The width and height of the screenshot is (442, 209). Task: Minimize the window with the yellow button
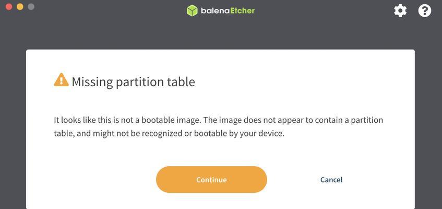point(20,6)
